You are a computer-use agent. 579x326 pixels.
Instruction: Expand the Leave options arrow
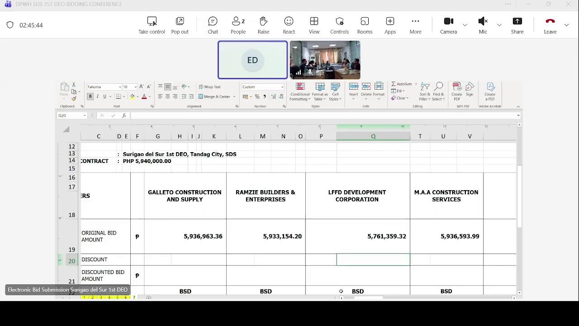point(566,25)
